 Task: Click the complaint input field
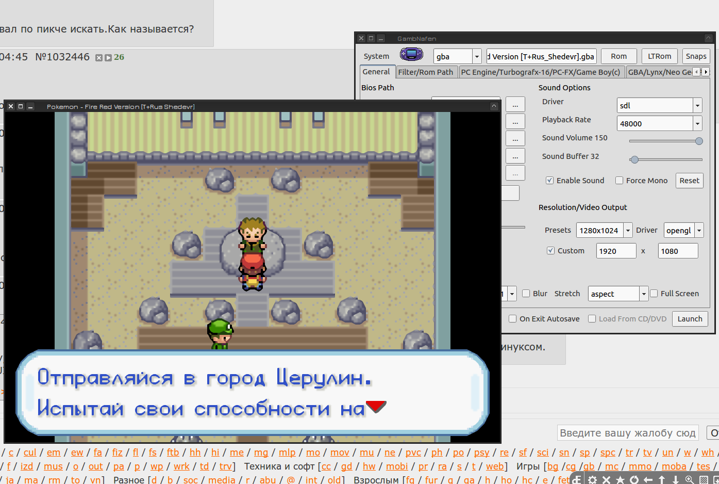coord(628,433)
